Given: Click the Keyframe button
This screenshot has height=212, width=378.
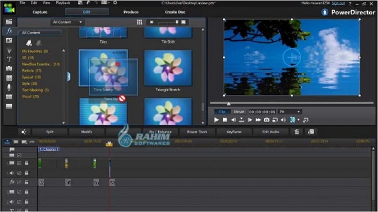Looking at the screenshot, I should (x=234, y=132).
